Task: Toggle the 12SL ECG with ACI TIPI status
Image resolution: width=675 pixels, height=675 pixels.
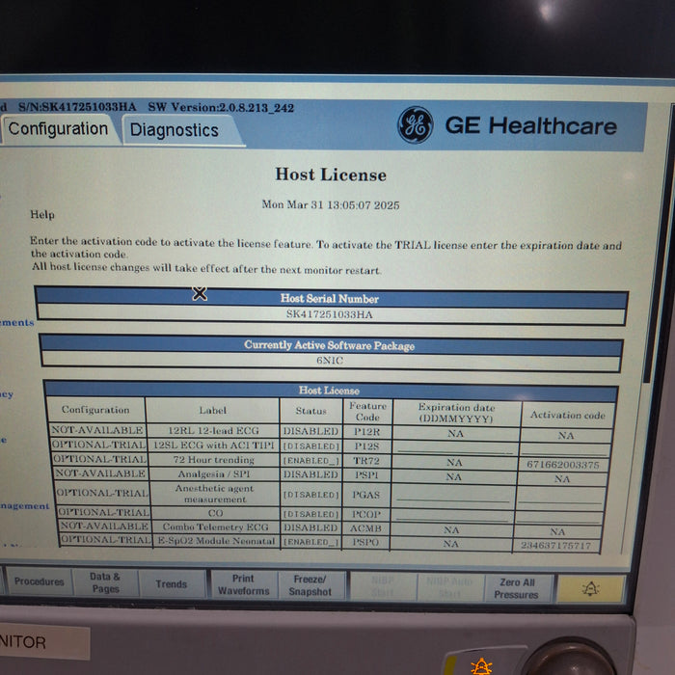Action: point(310,446)
